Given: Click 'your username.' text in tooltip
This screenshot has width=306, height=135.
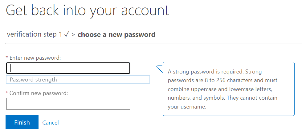Looking at the screenshot, I should click(x=187, y=107).
